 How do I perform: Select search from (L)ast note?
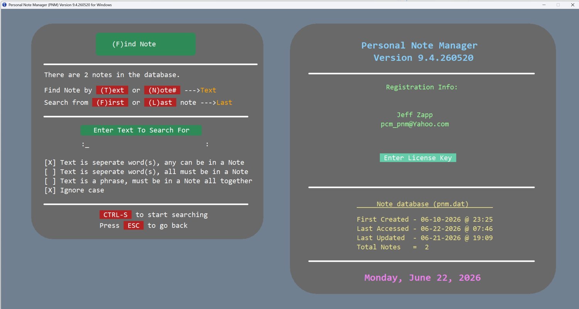[x=160, y=103]
